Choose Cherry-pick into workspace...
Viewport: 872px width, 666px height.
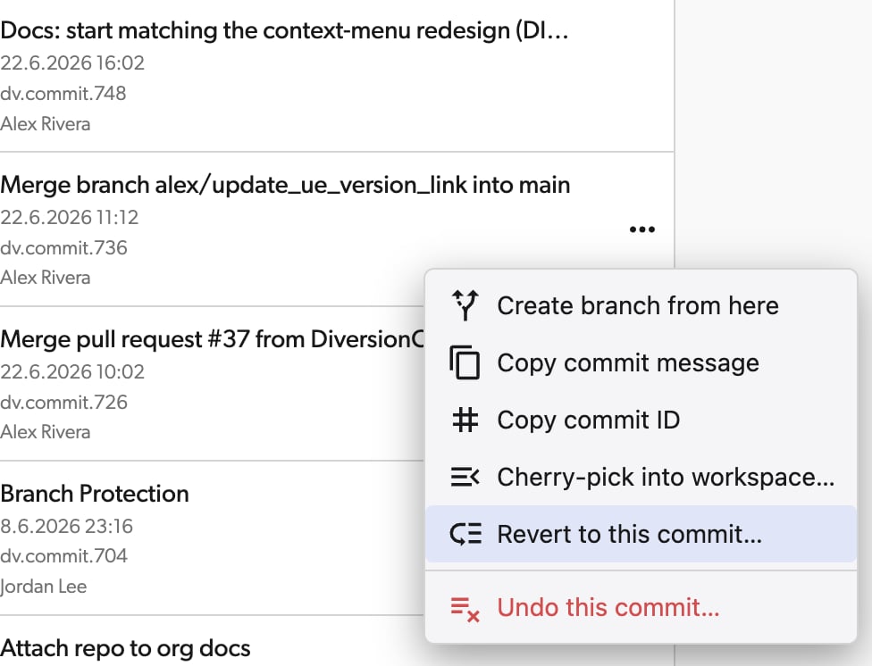click(x=641, y=477)
